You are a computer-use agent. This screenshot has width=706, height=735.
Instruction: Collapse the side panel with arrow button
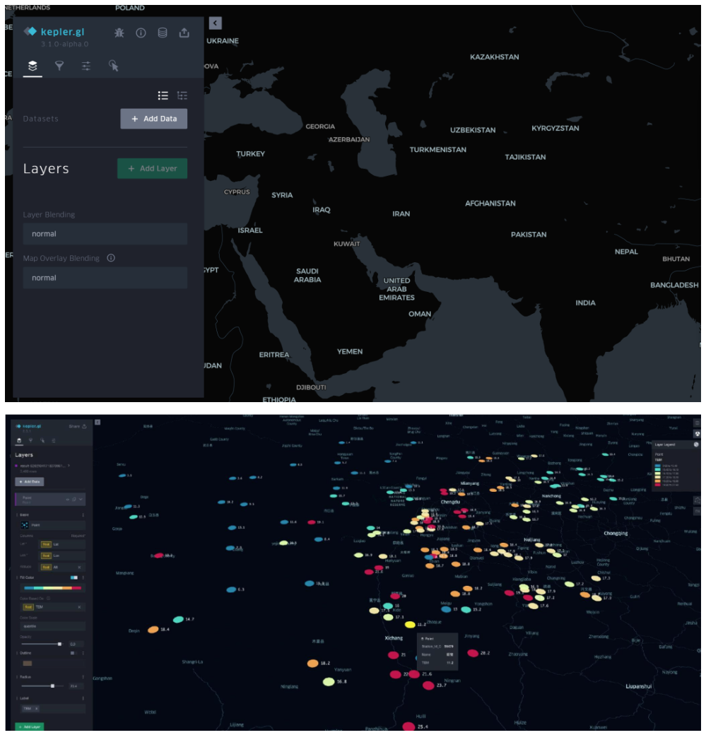click(x=216, y=23)
